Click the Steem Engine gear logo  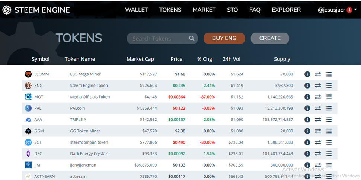pyautogui.click(x=7, y=10)
